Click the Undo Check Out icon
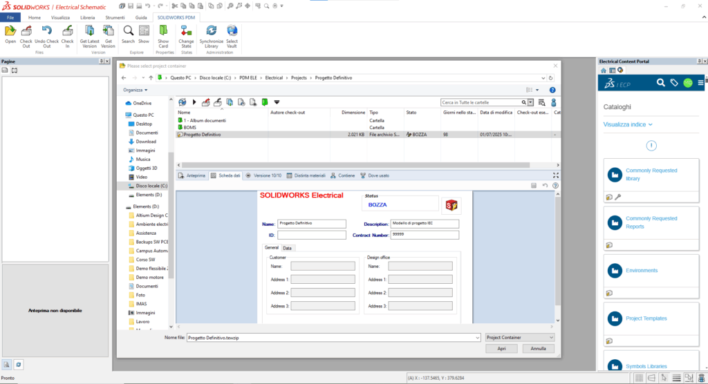 point(47,31)
